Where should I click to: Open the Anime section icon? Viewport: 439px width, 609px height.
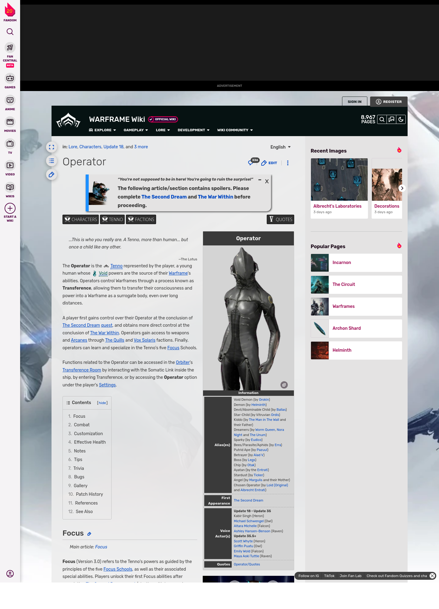click(x=10, y=100)
